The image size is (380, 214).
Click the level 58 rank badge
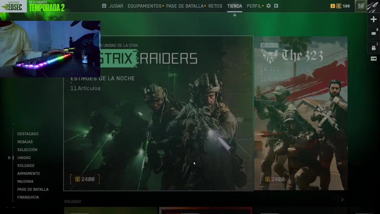tap(361, 6)
